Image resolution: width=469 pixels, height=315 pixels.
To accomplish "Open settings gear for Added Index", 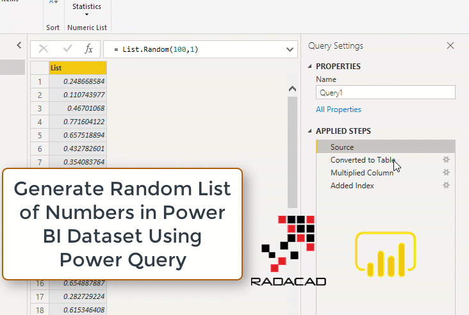I will (446, 185).
